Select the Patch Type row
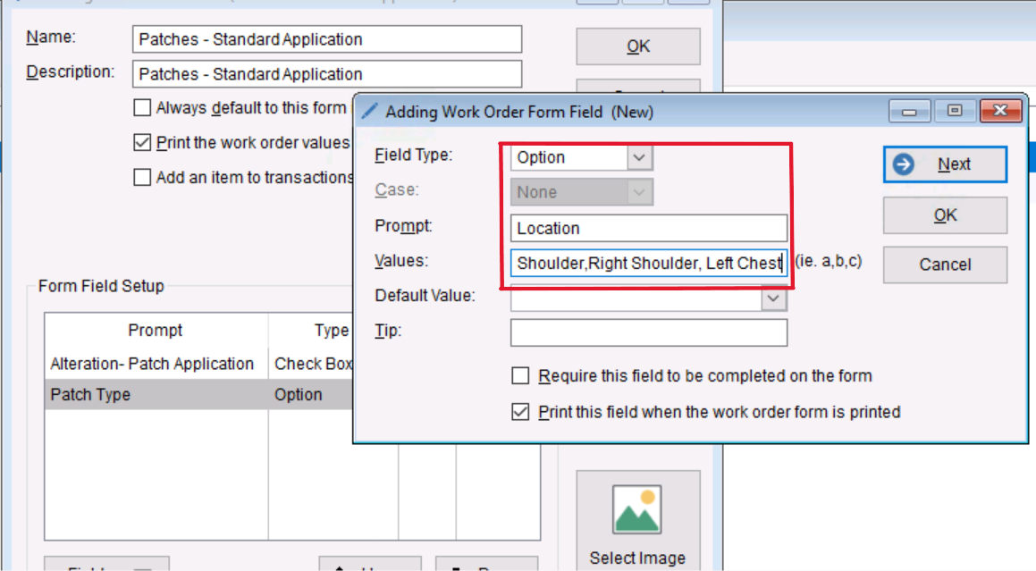Screen dimensions: 1036x571 click(x=156, y=395)
